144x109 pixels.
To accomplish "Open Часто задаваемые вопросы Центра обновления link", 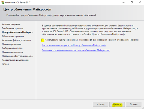I will pos(74,45).
